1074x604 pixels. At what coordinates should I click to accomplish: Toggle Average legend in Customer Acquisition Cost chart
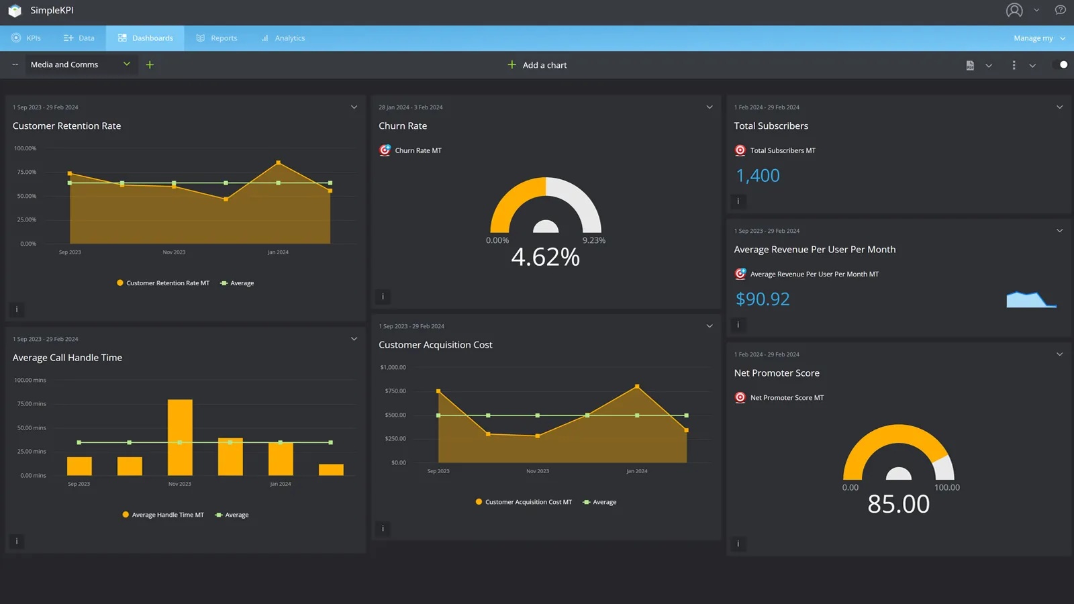coord(599,502)
